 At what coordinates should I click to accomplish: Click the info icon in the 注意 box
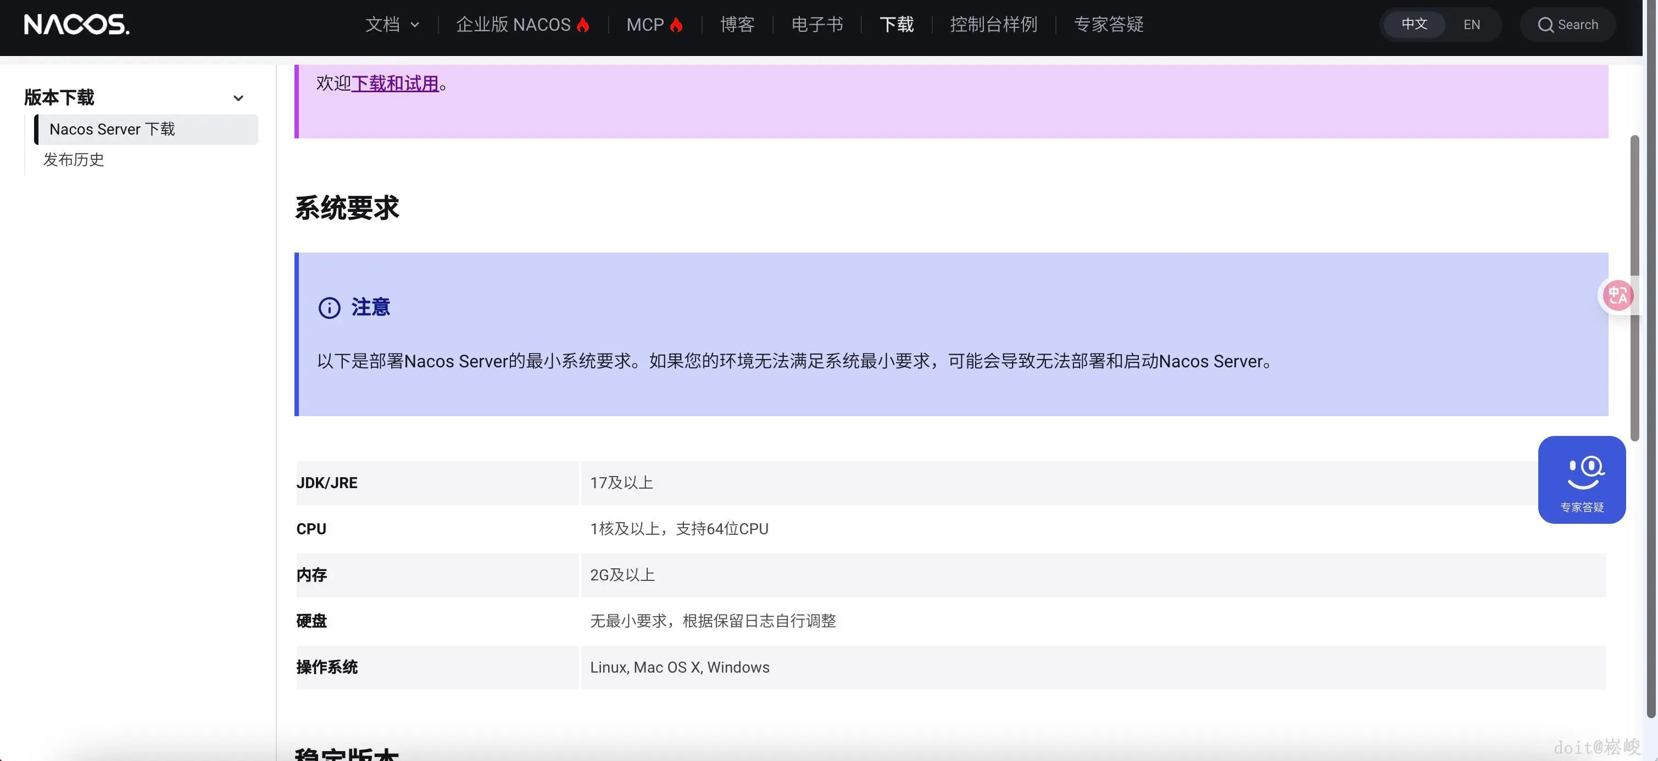(330, 307)
